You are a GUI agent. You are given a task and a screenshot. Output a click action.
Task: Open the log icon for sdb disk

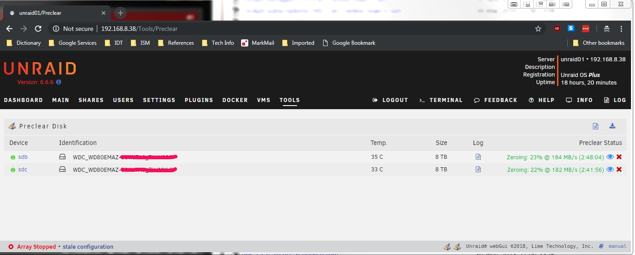pyautogui.click(x=478, y=157)
